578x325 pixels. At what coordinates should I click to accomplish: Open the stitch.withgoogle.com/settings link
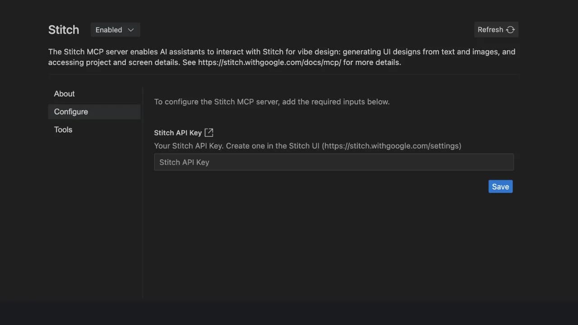point(391,146)
